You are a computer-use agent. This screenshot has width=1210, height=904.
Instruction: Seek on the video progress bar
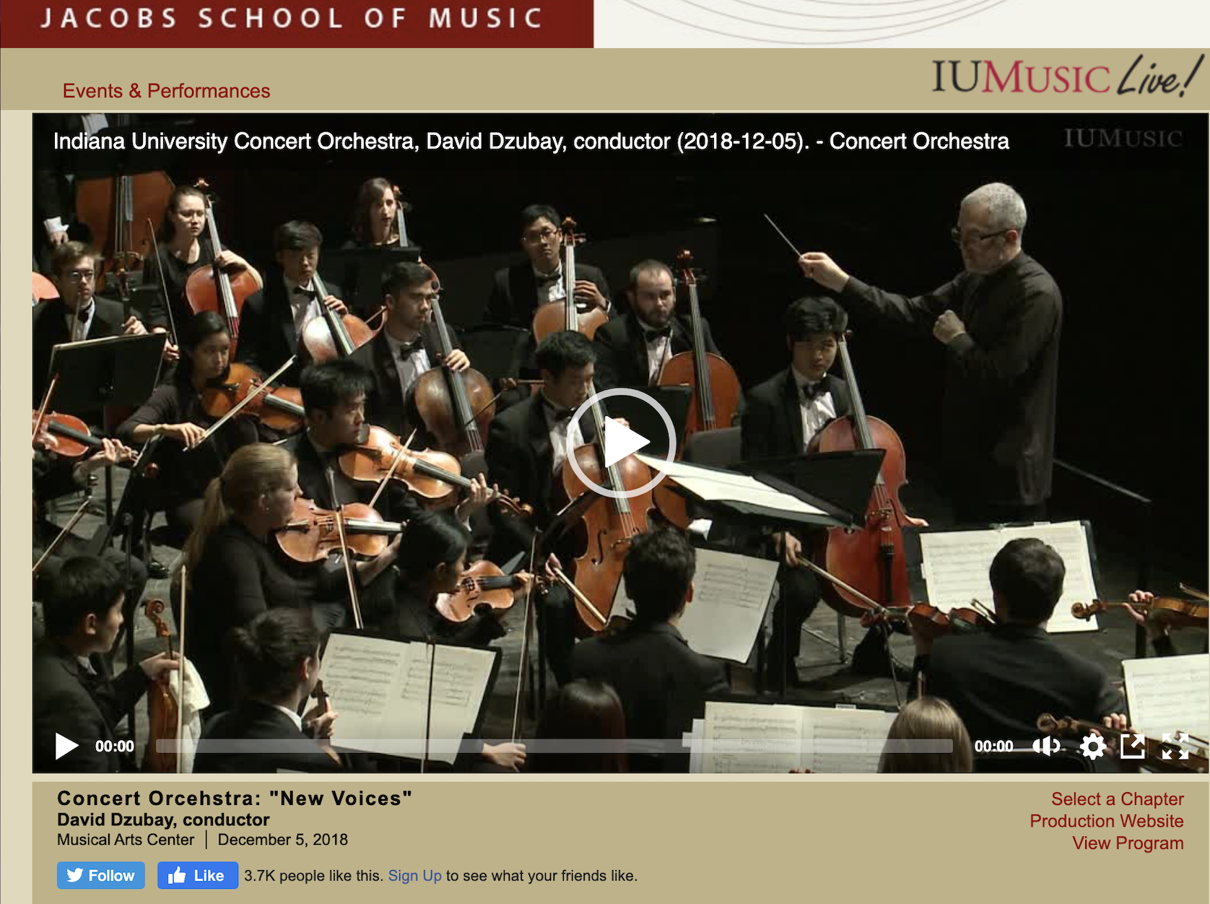(554, 746)
